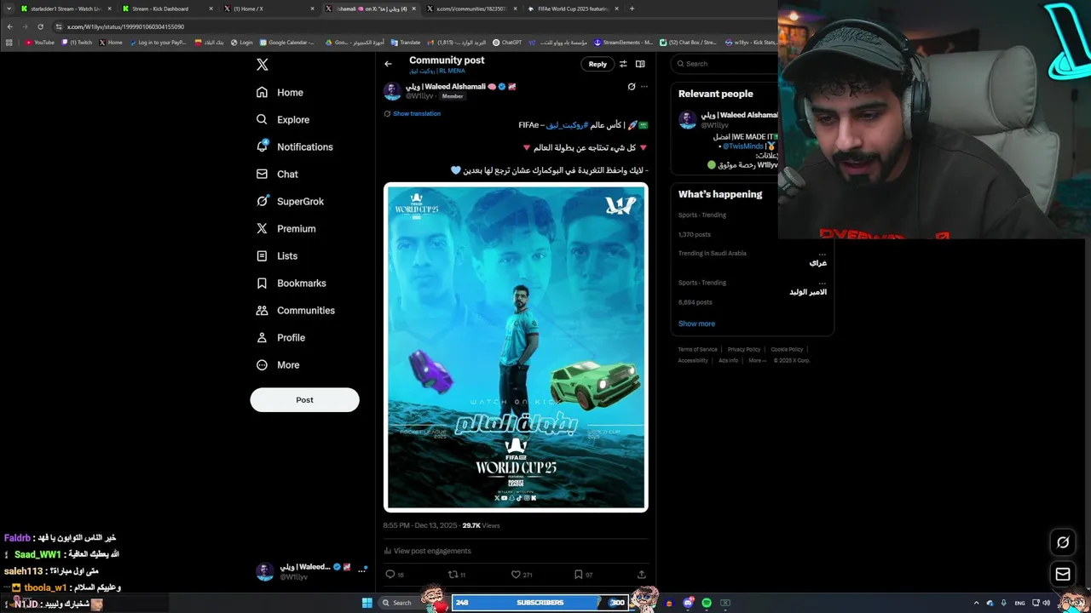Screen dimensions: 1091x613
Task: Open Bookmarks in the sidebar
Action: pyautogui.click(x=291, y=283)
